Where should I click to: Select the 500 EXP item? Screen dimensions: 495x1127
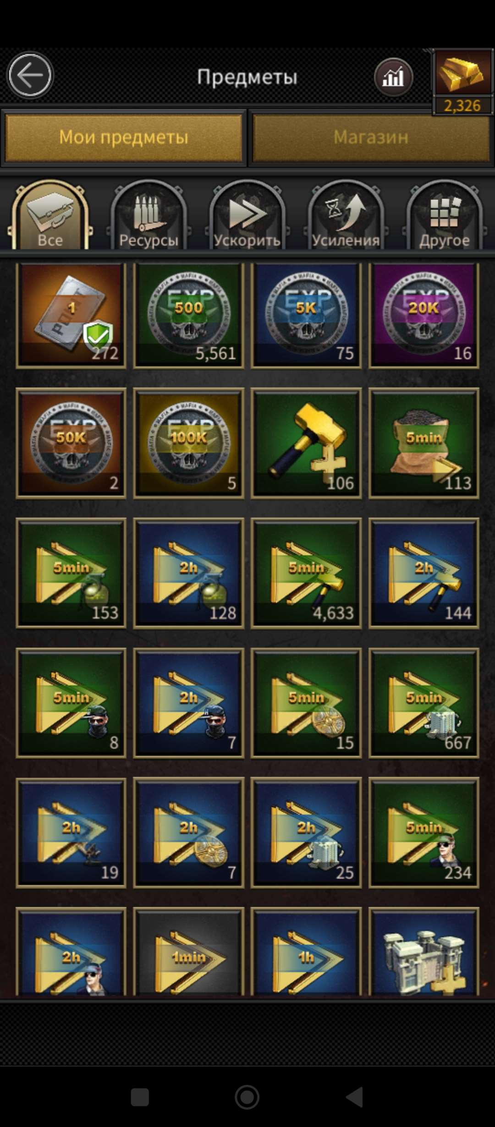[188, 315]
